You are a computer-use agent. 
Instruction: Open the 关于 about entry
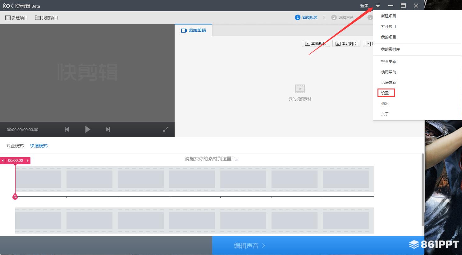[385, 114]
